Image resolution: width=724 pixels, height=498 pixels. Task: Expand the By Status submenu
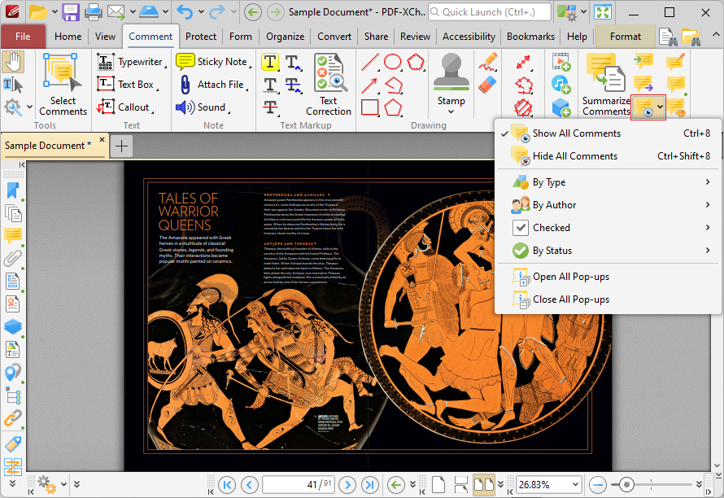tap(608, 251)
